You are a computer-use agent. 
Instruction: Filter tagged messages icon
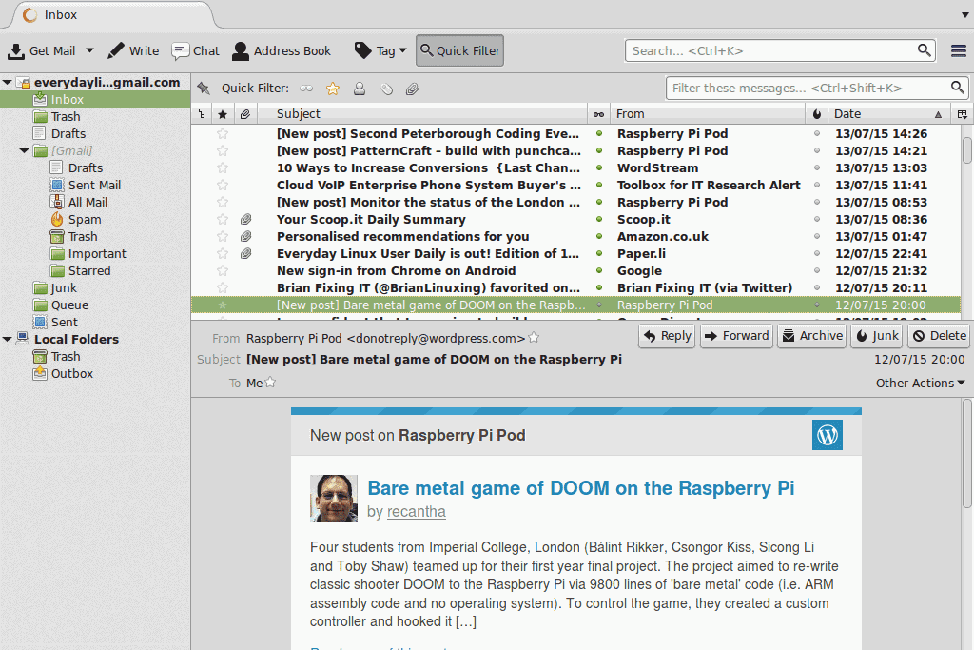point(386,89)
